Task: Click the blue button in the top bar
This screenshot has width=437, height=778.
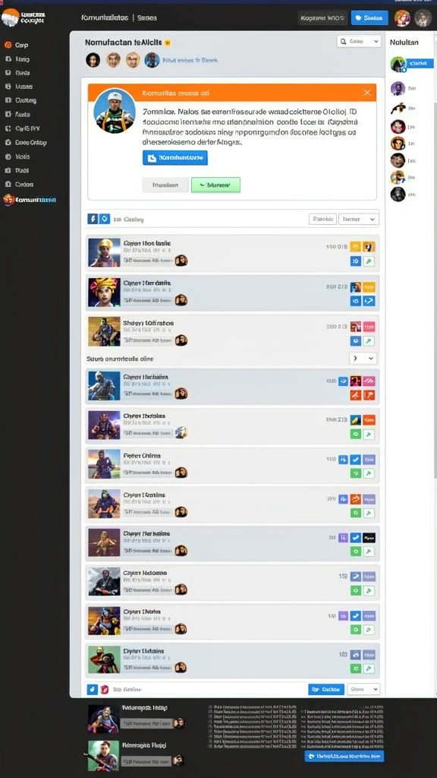Action: click(x=369, y=18)
